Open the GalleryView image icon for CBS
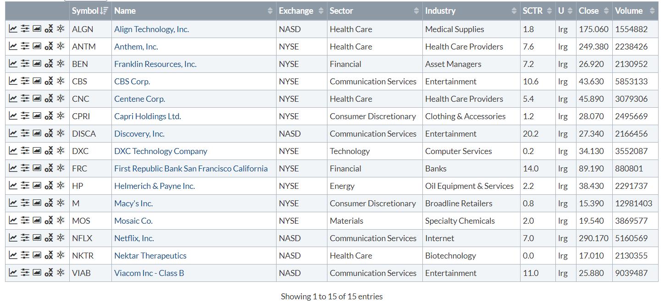This screenshot has height=303, width=665. (x=37, y=81)
